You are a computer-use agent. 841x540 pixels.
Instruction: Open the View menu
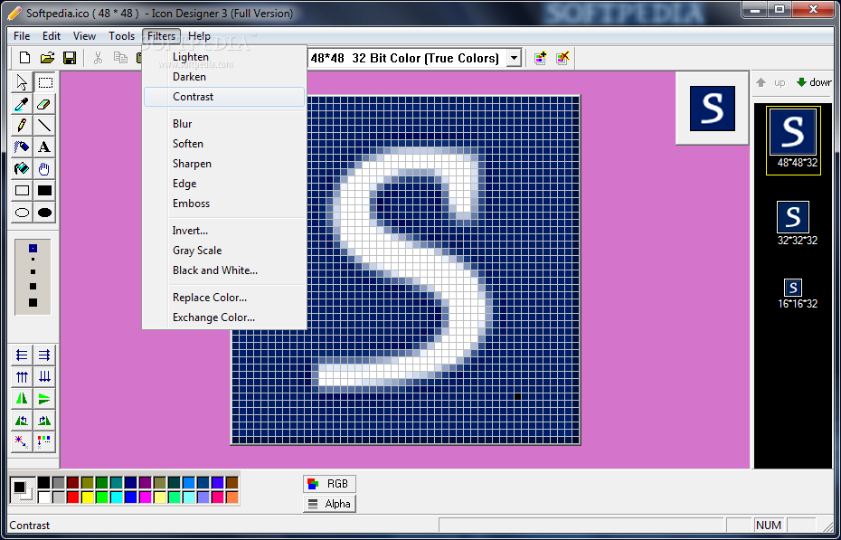85,36
